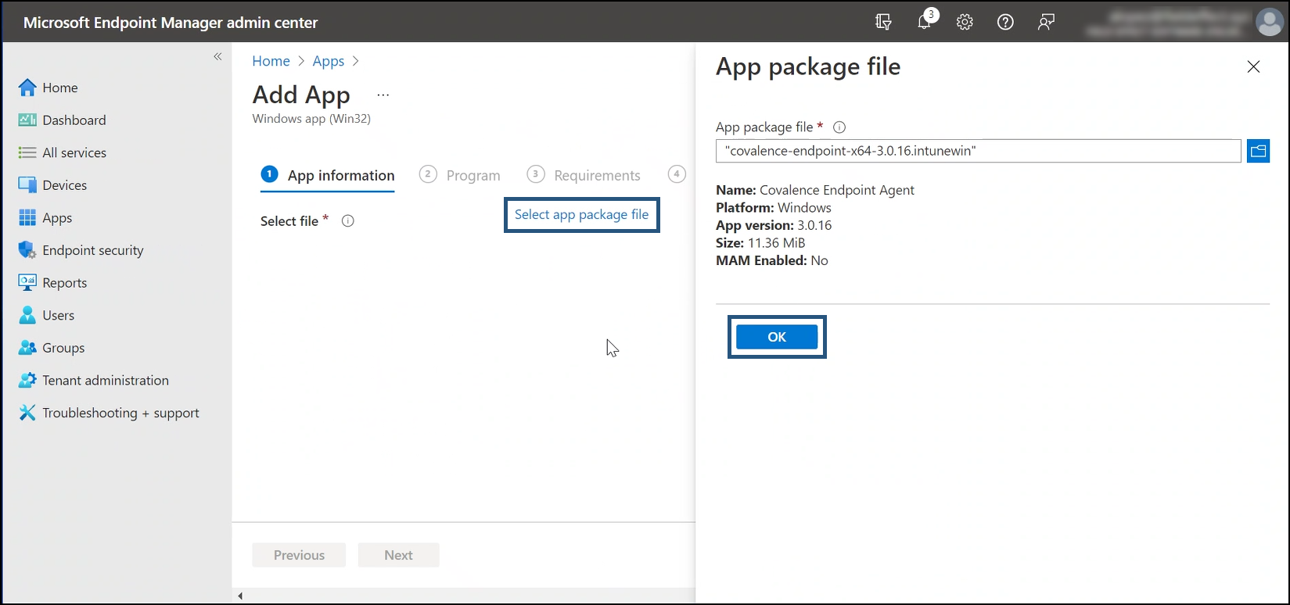This screenshot has height=605, width=1290.
Task: Select step 4 tab in wizard
Action: click(x=677, y=174)
